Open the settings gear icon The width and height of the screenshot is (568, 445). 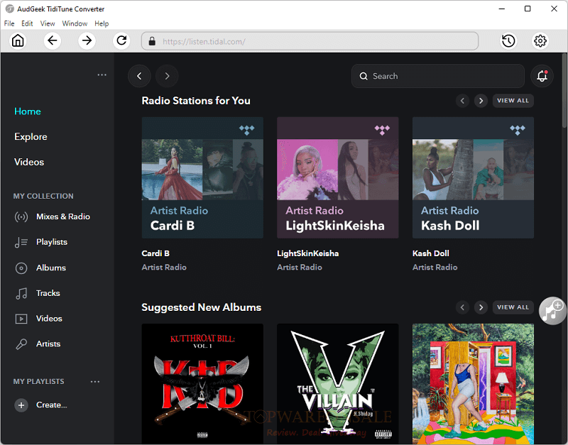(540, 40)
